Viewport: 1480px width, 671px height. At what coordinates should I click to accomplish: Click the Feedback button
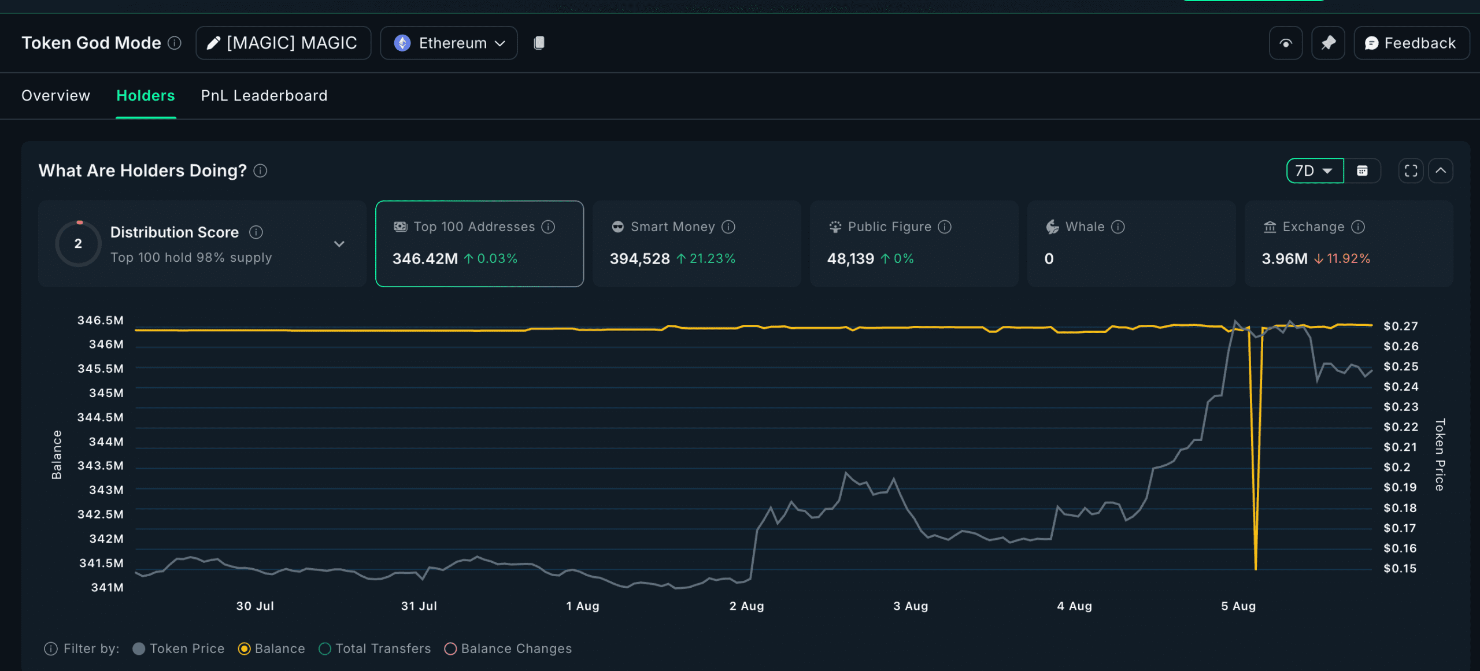[x=1411, y=43]
